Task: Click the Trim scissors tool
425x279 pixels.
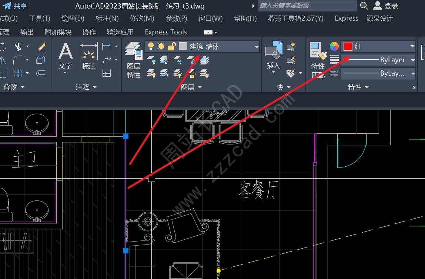Action: coord(18,47)
